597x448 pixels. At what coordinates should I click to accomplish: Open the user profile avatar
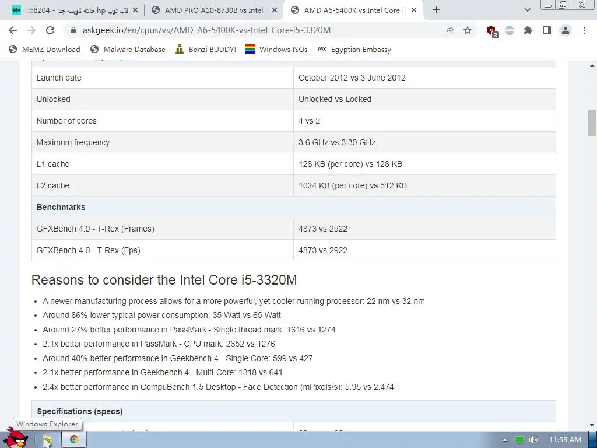click(566, 30)
